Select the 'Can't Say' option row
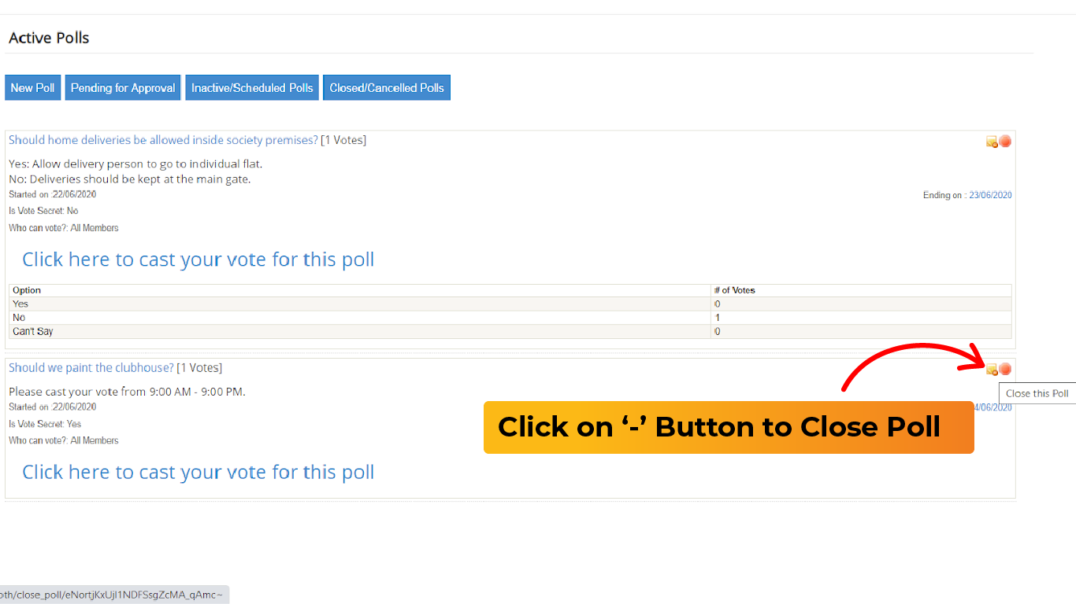The width and height of the screenshot is (1076, 604). pyautogui.click(x=510, y=331)
